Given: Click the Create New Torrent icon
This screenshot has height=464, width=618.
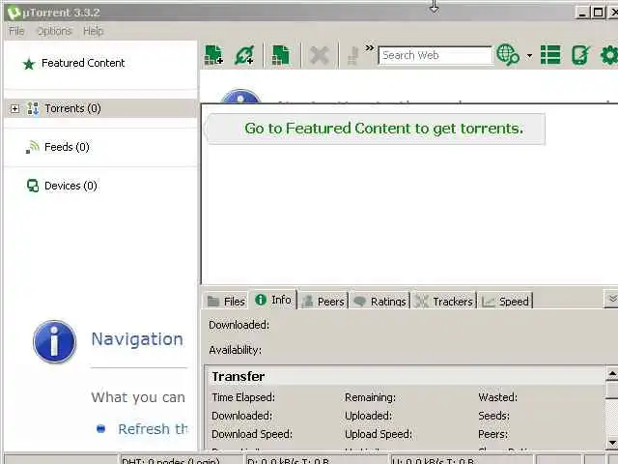Looking at the screenshot, I should (x=281, y=55).
